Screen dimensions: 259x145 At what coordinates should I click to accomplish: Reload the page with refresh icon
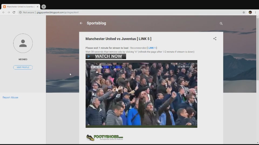coord(14,12)
